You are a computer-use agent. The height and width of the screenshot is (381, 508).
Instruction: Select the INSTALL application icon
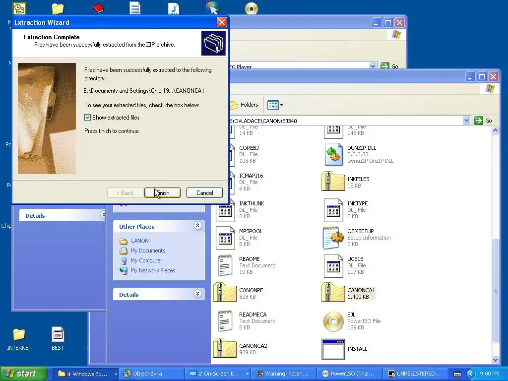(333, 349)
